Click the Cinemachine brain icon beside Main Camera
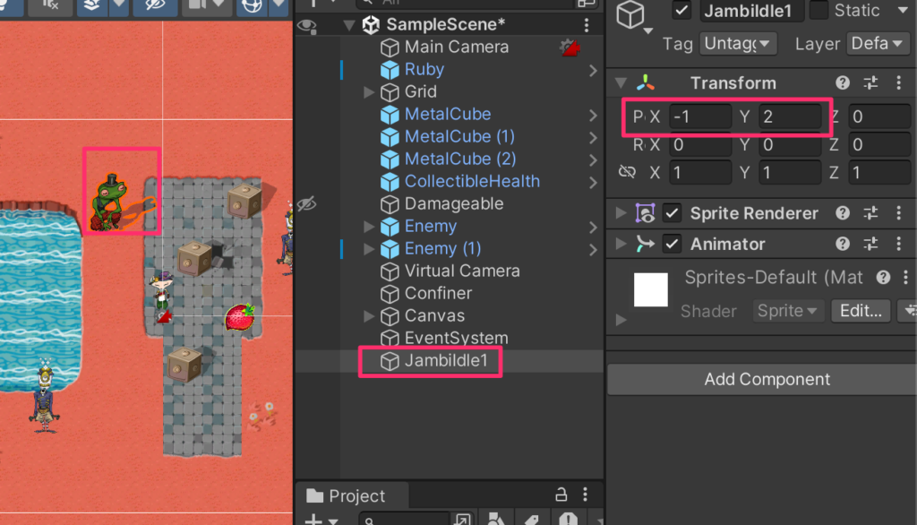Image resolution: width=917 pixels, height=525 pixels. pyautogui.click(x=570, y=47)
